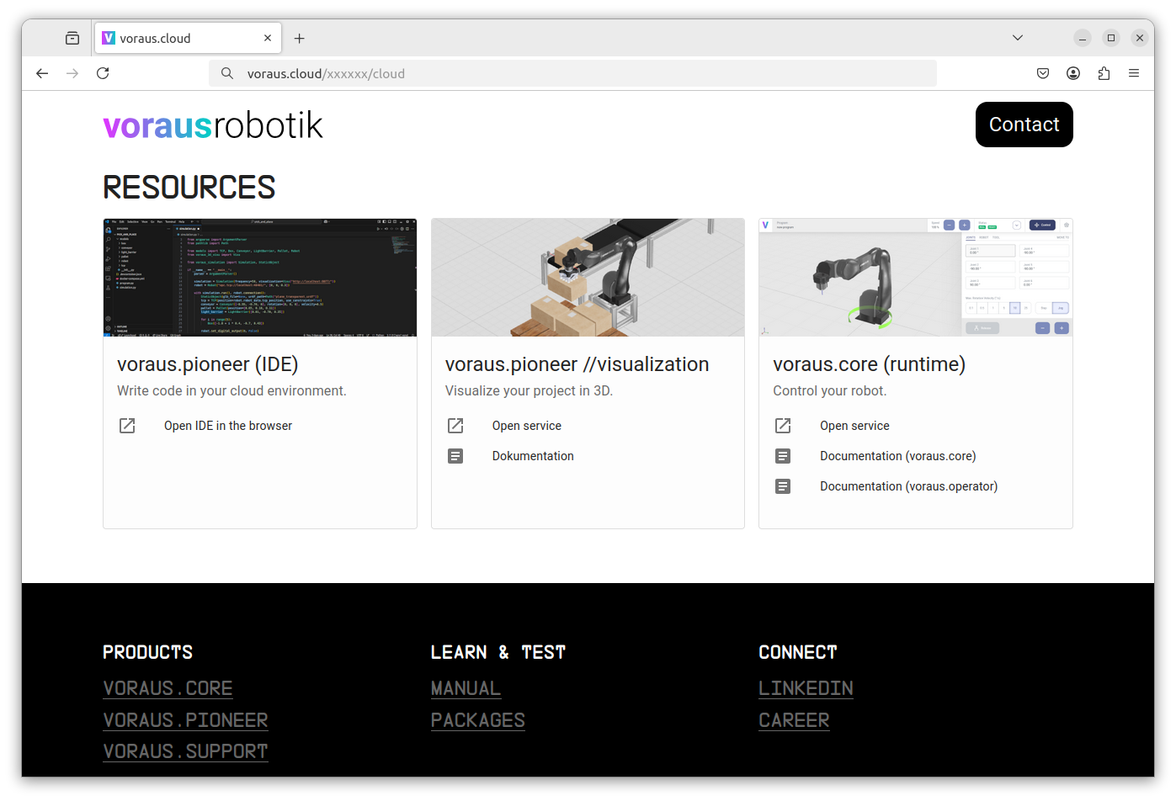Click the voraus.pioneer IDE screenshot thumbnail
Viewport: 1176px width, 801px height.
[260, 278]
